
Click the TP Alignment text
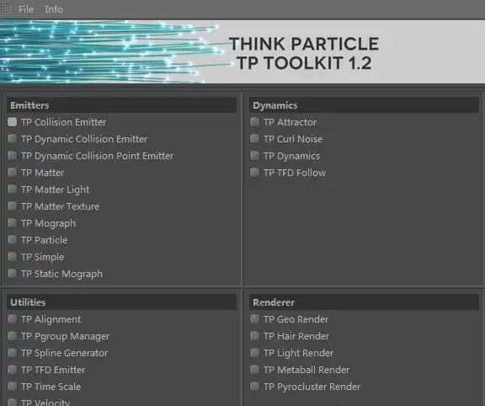pyautogui.click(x=51, y=319)
